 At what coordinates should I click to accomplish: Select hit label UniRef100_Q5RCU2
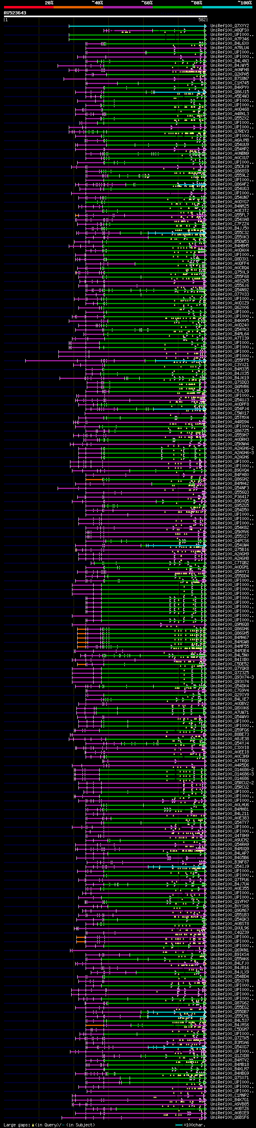tap(230, 787)
